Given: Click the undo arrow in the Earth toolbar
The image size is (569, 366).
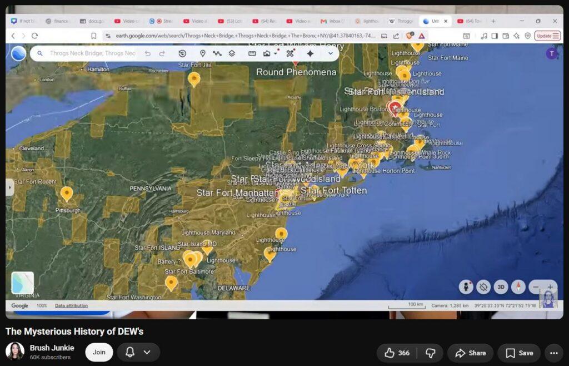Looking at the screenshot, I should point(147,53).
